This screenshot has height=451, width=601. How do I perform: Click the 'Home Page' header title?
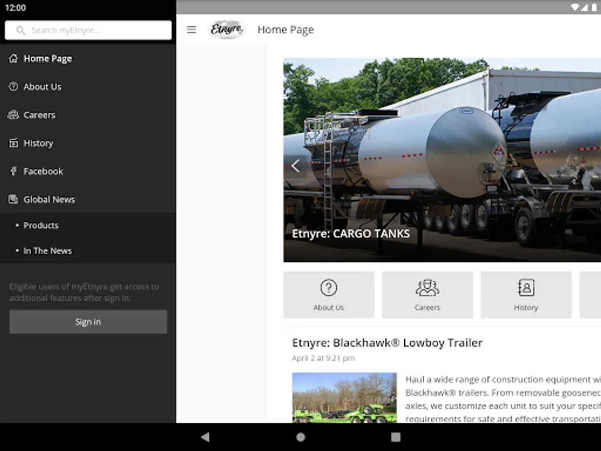pyautogui.click(x=285, y=30)
